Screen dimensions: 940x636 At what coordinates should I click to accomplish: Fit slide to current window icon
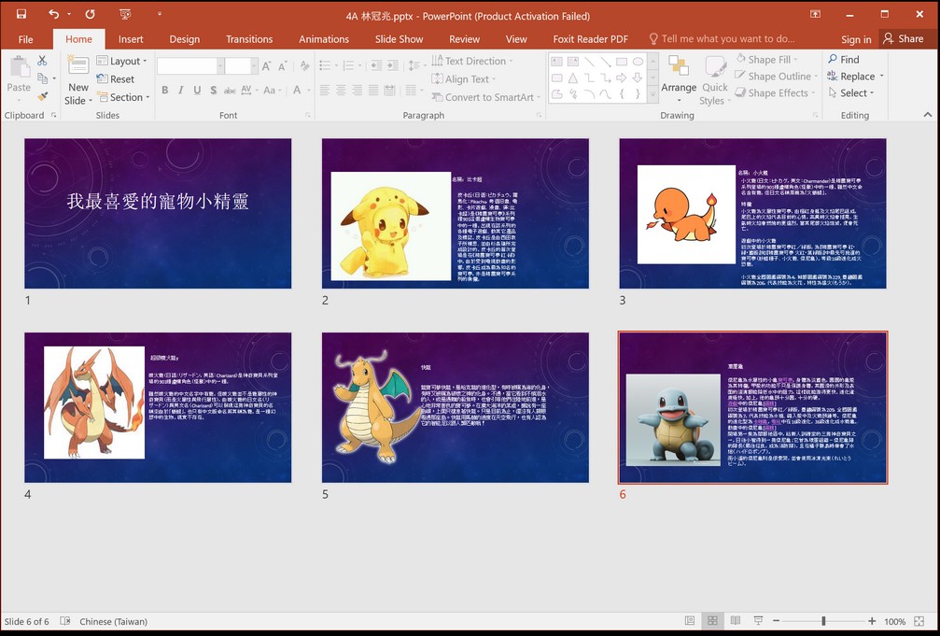(919, 621)
